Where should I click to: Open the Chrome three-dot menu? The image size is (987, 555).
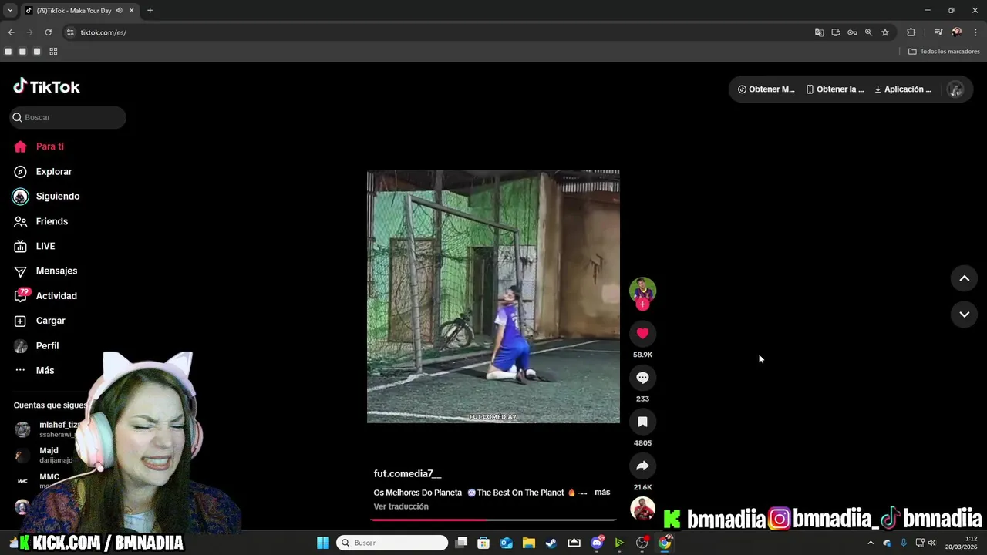click(975, 32)
